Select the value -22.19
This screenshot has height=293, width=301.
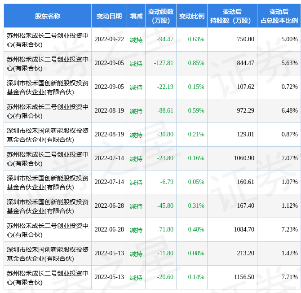pos(165,87)
